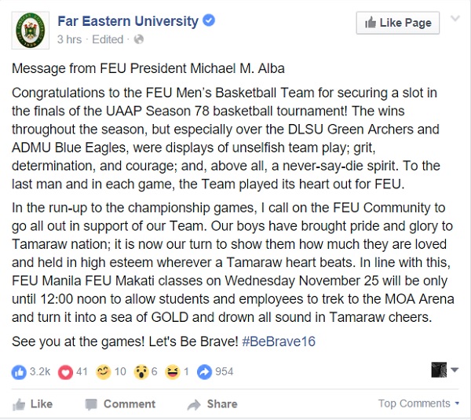Open the Far Eastern University page link
The height and width of the screenshot is (420, 471).
(128, 21)
